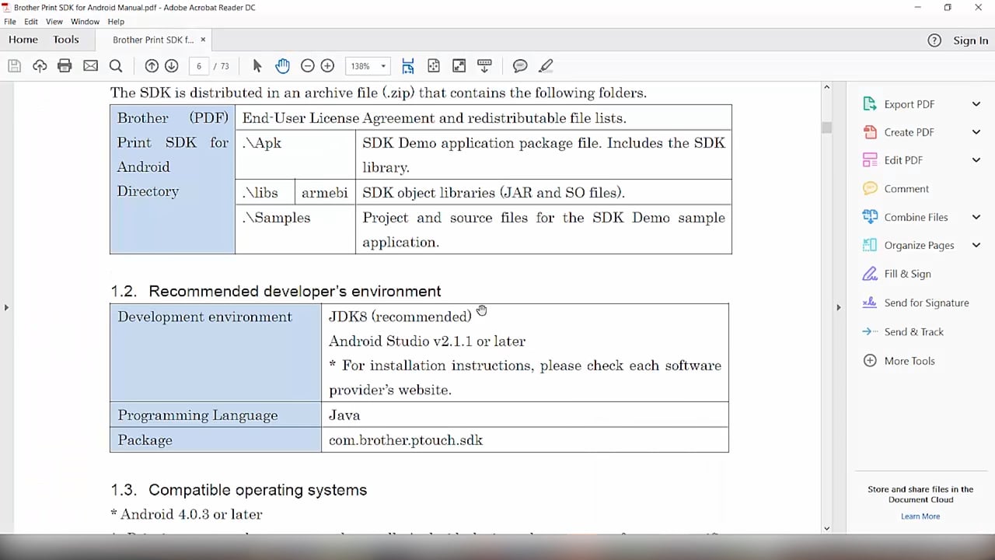Click the heading Compatible operating systems
This screenshot has width=995, height=560.
(257, 490)
